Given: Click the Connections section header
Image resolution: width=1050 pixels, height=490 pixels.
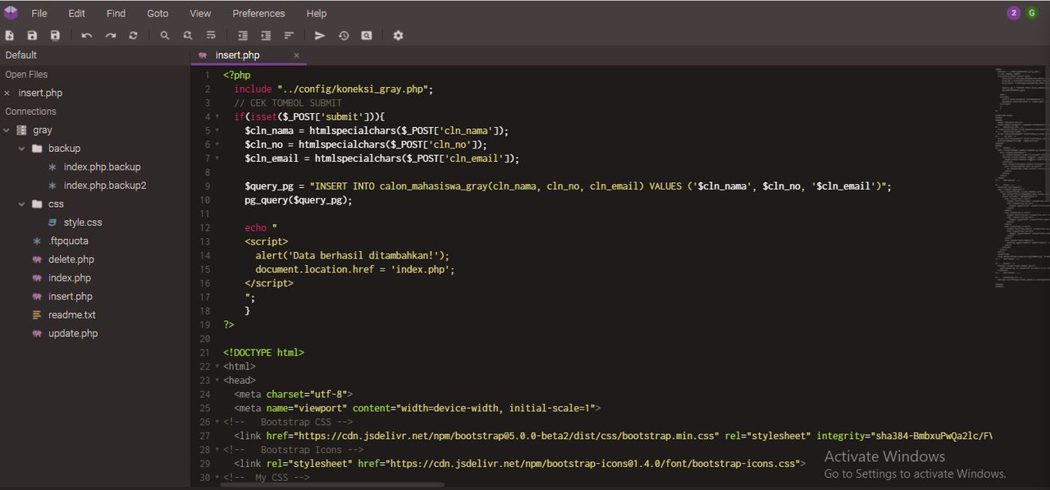Looking at the screenshot, I should pyautogui.click(x=30, y=112).
